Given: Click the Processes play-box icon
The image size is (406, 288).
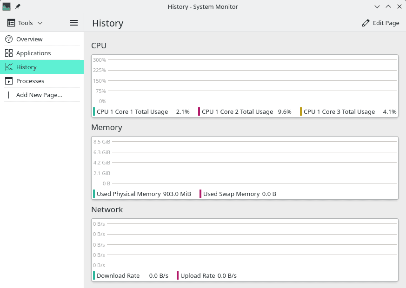Looking at the screenshot, I should [x=8, y=81].
